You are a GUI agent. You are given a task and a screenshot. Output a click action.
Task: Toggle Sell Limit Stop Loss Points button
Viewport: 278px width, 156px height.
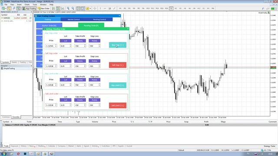[95, 100]
